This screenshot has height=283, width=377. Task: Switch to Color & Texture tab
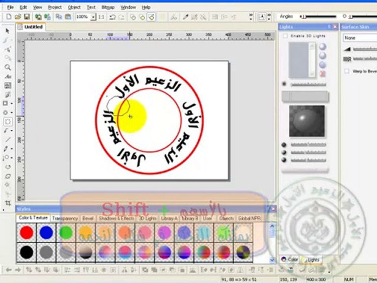pyautogui.click(x=33, y=218)
